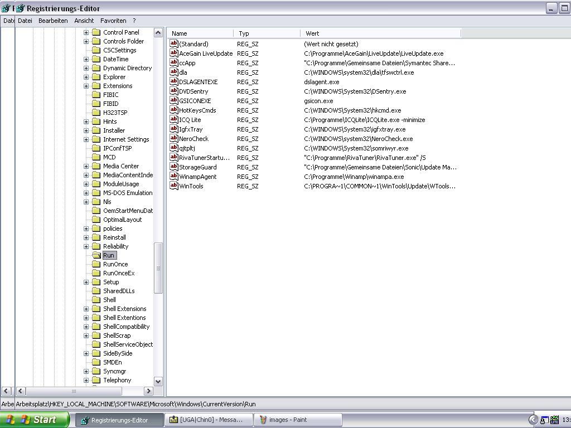
Task: Click the SharedDLLs folder icon
Action: [x=96, y=291]
